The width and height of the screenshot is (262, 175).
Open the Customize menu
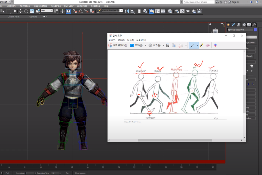(82, 6)
